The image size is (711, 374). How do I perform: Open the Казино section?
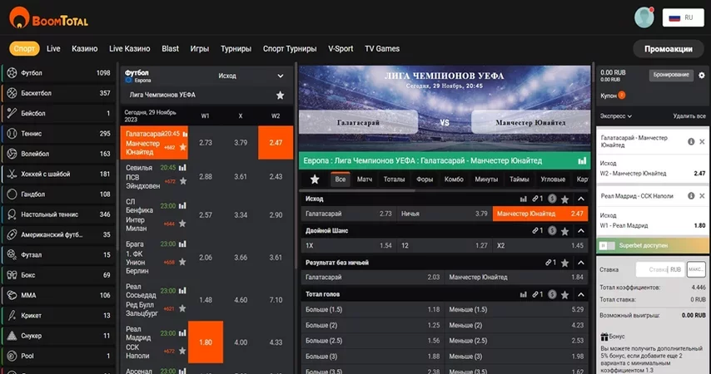[84, 48]
